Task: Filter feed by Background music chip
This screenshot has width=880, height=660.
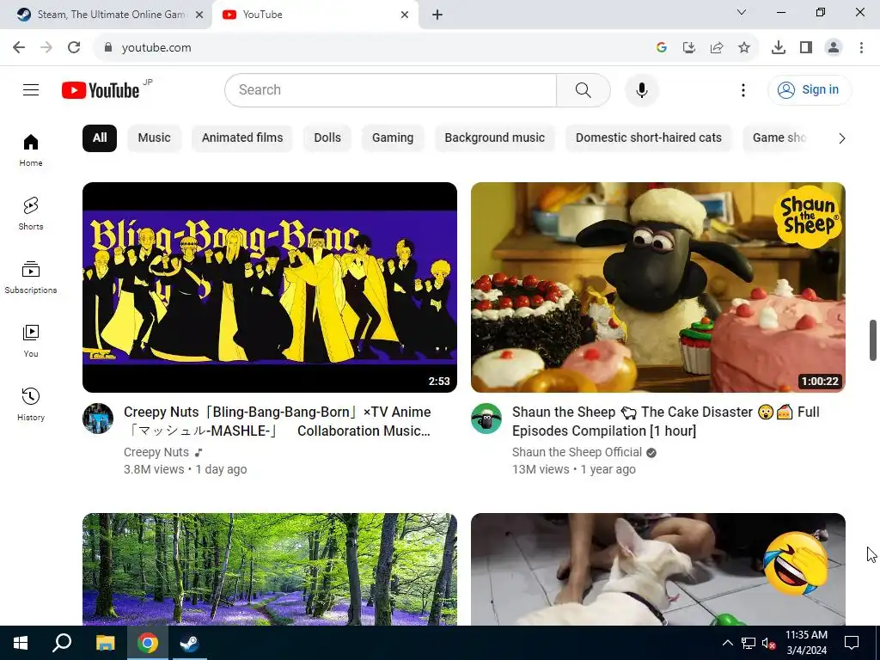Action: tap(494, 138)
